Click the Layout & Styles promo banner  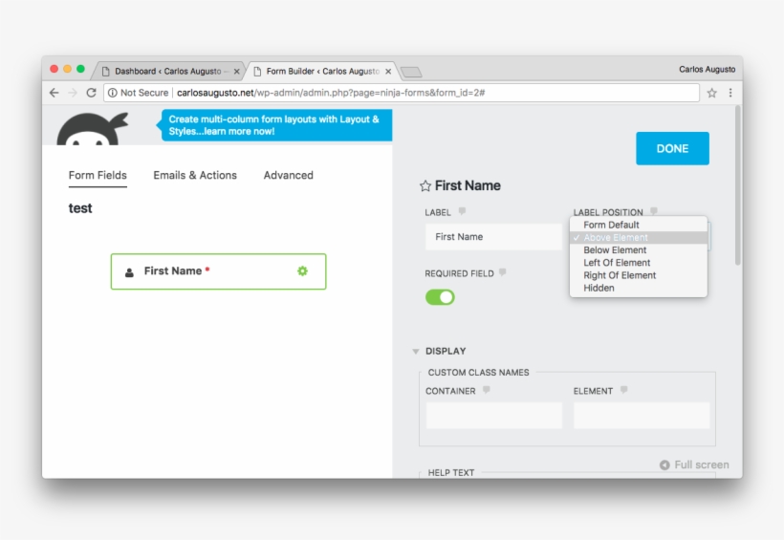click(x=275, y=125)
